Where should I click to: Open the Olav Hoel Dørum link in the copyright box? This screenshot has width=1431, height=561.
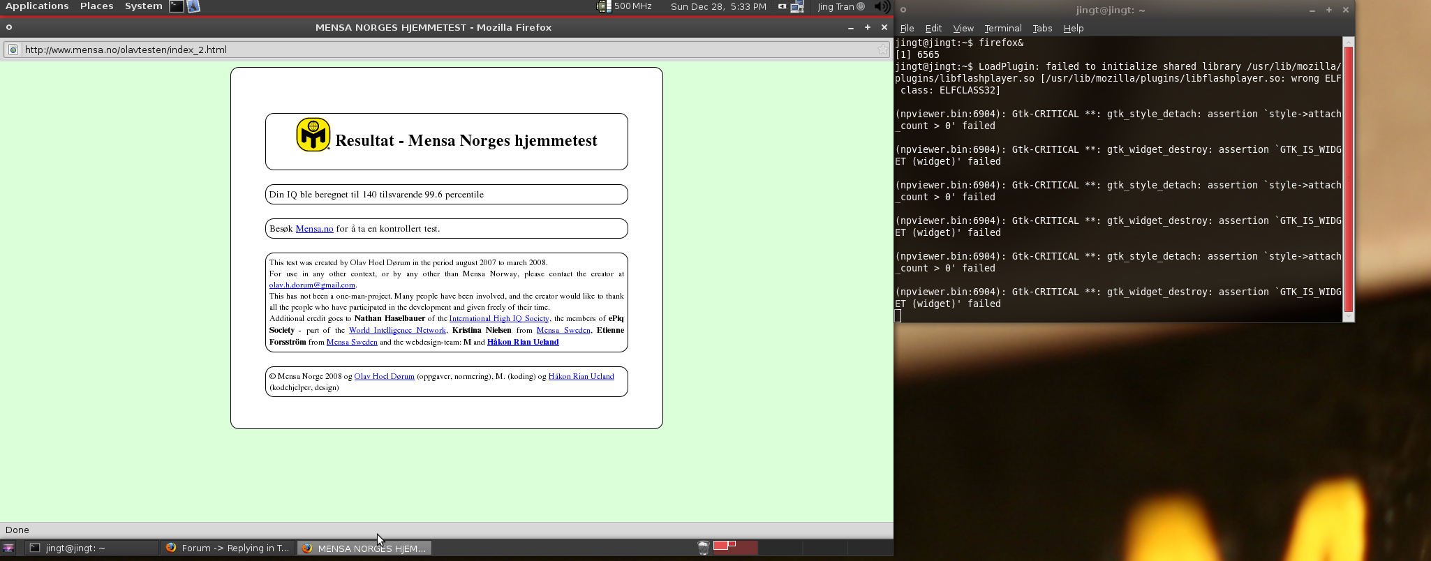pos(384,376)
